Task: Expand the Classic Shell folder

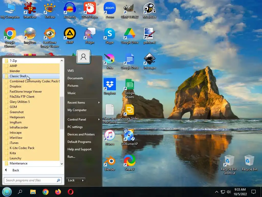Action: click(x=31, y=76)
